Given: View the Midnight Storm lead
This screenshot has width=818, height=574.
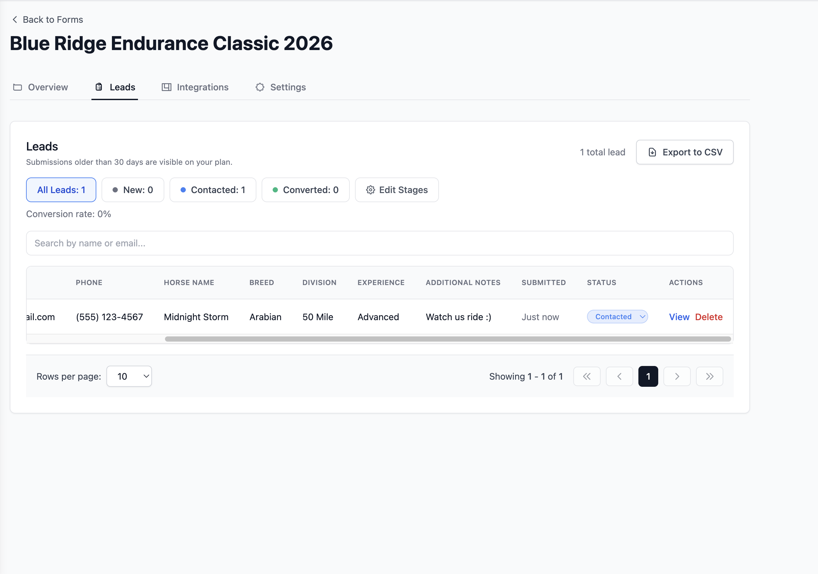Looking at the screenshot, I should tap(679, 317).
